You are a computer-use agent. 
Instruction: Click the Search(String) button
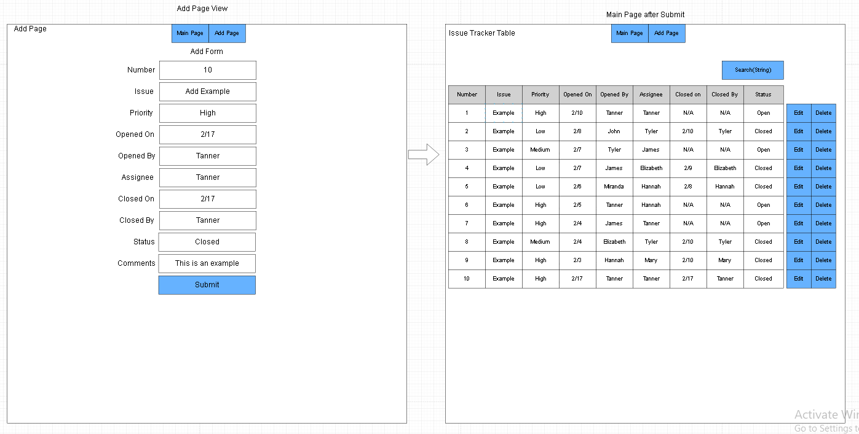pos(753,70)
